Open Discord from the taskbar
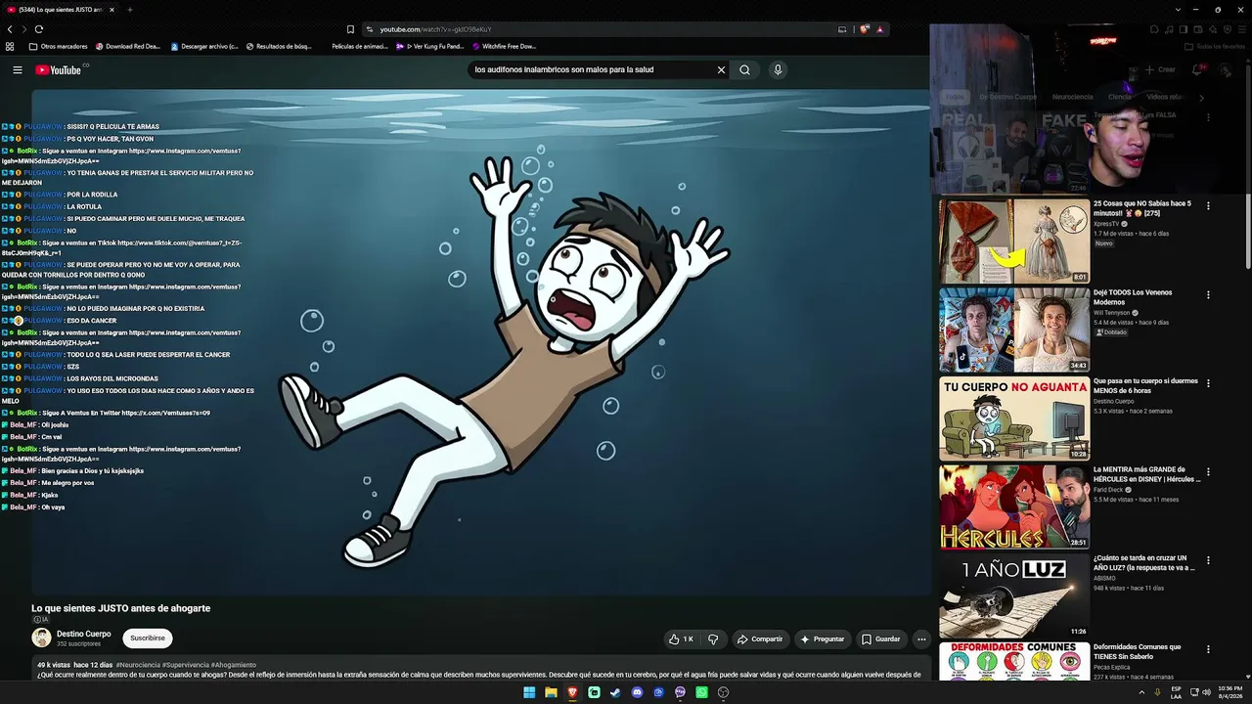 (637, 692)
